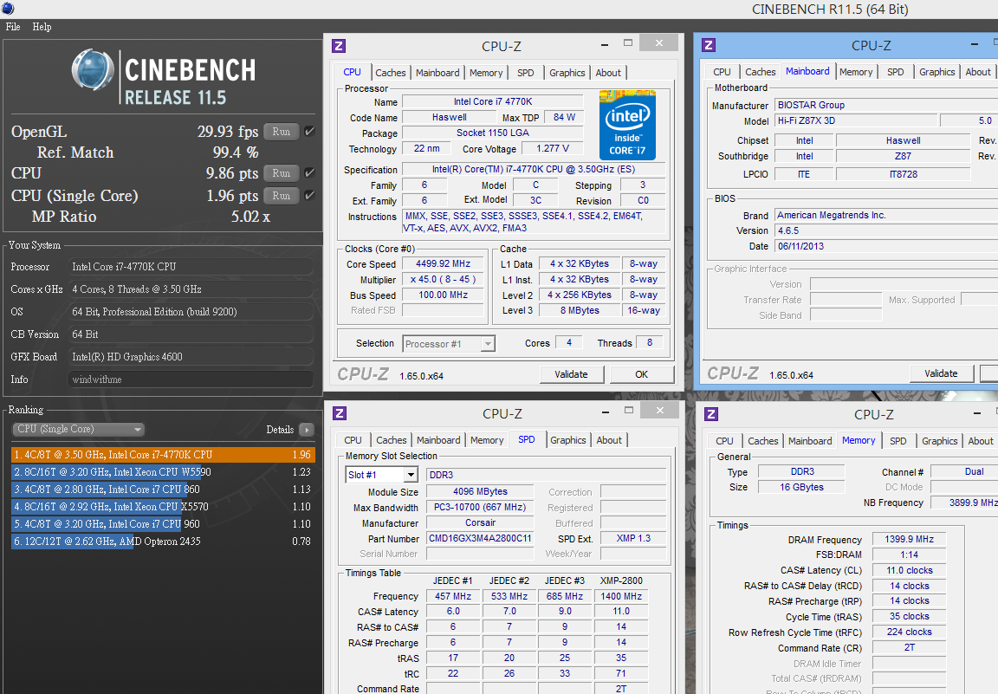Run the CPU (Single Core) benchmark
Image resolution: width=998 pixels, height=694 pixels.
pyautogui.click(x=282, y=196)
